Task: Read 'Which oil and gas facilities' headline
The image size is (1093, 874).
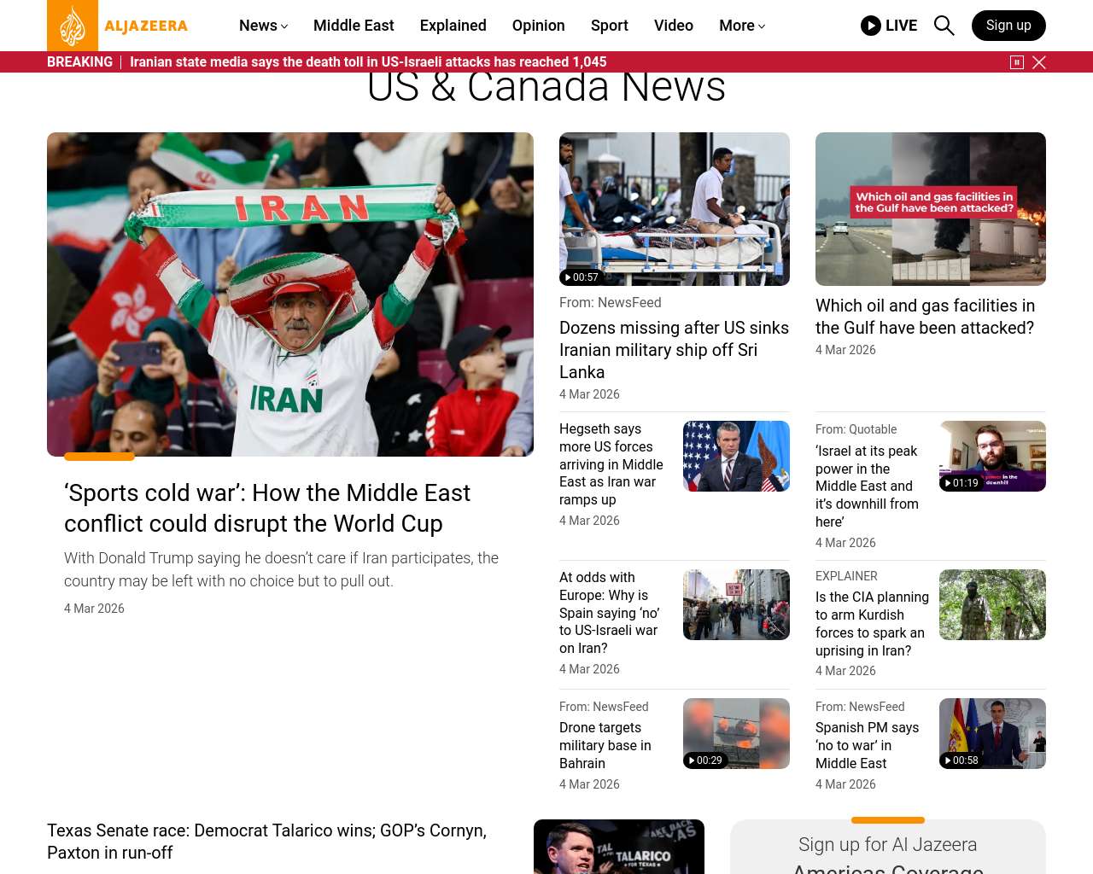Action: click(926, 317)
